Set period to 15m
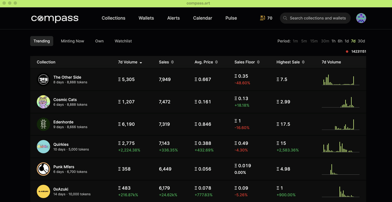 [x=314, y=41]
